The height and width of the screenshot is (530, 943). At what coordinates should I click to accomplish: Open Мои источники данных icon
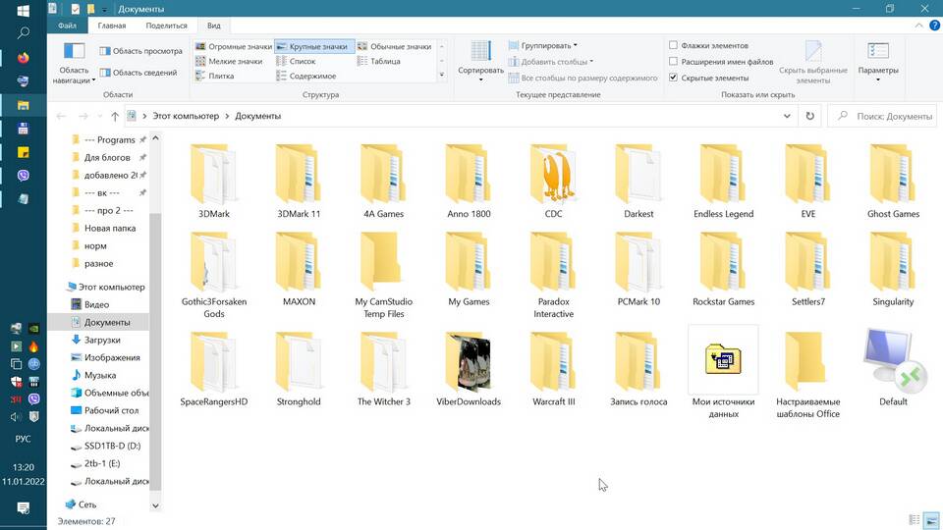pyautogui.click(x=723, y=359)
